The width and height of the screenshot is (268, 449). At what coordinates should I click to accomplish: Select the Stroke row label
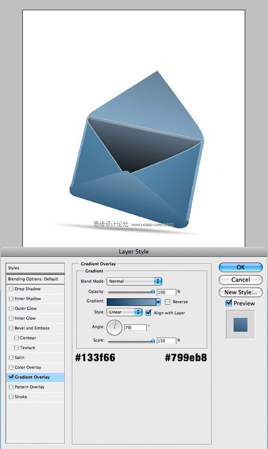pyautogui.click(x=20, y=396)
